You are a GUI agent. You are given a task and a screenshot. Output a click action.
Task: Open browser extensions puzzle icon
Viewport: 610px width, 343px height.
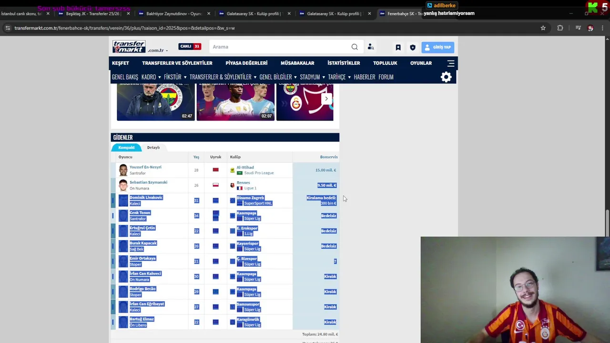pos(560,28)
